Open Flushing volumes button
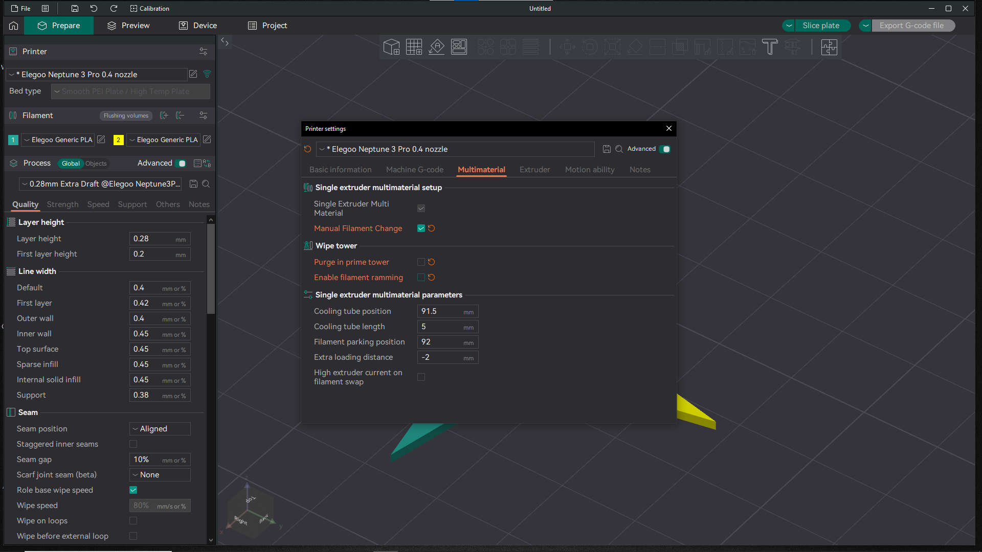 (x=126, y=116)
